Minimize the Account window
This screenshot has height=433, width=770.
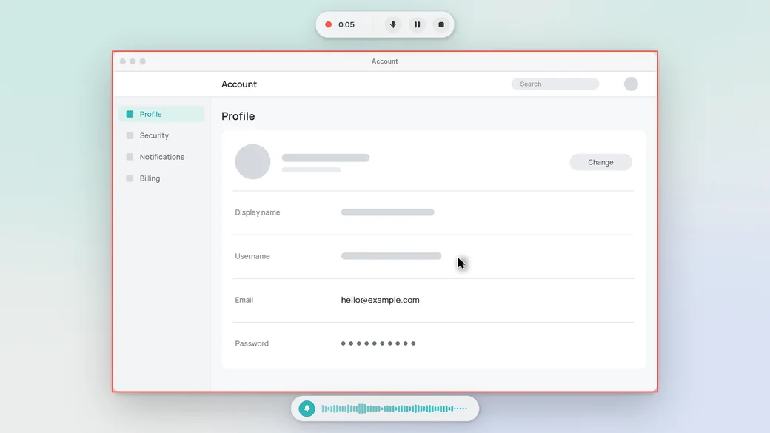(133, 61)
